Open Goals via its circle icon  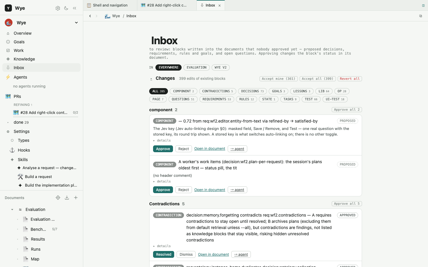pos(8,42)
